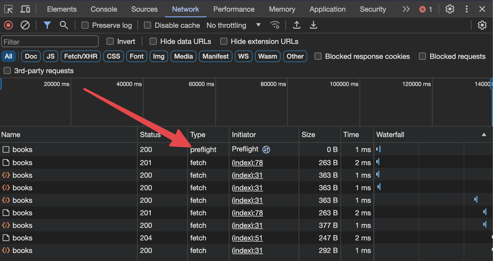Open the network search magnifier
Screen dimensions: 493x261
click(64, 25)
